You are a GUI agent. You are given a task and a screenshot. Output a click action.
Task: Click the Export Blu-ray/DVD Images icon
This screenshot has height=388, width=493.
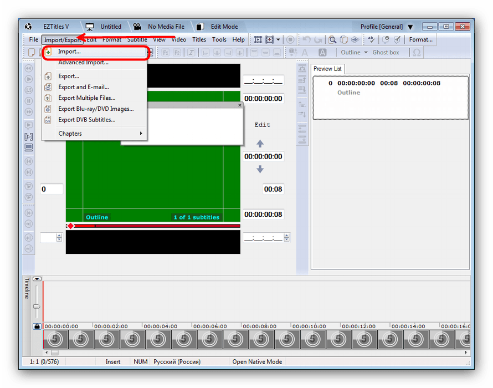[48, 109]
